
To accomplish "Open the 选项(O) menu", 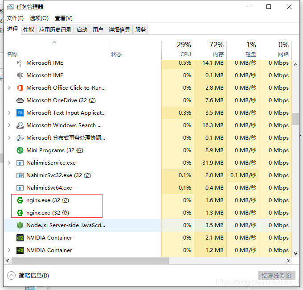I will coord(39,18).
